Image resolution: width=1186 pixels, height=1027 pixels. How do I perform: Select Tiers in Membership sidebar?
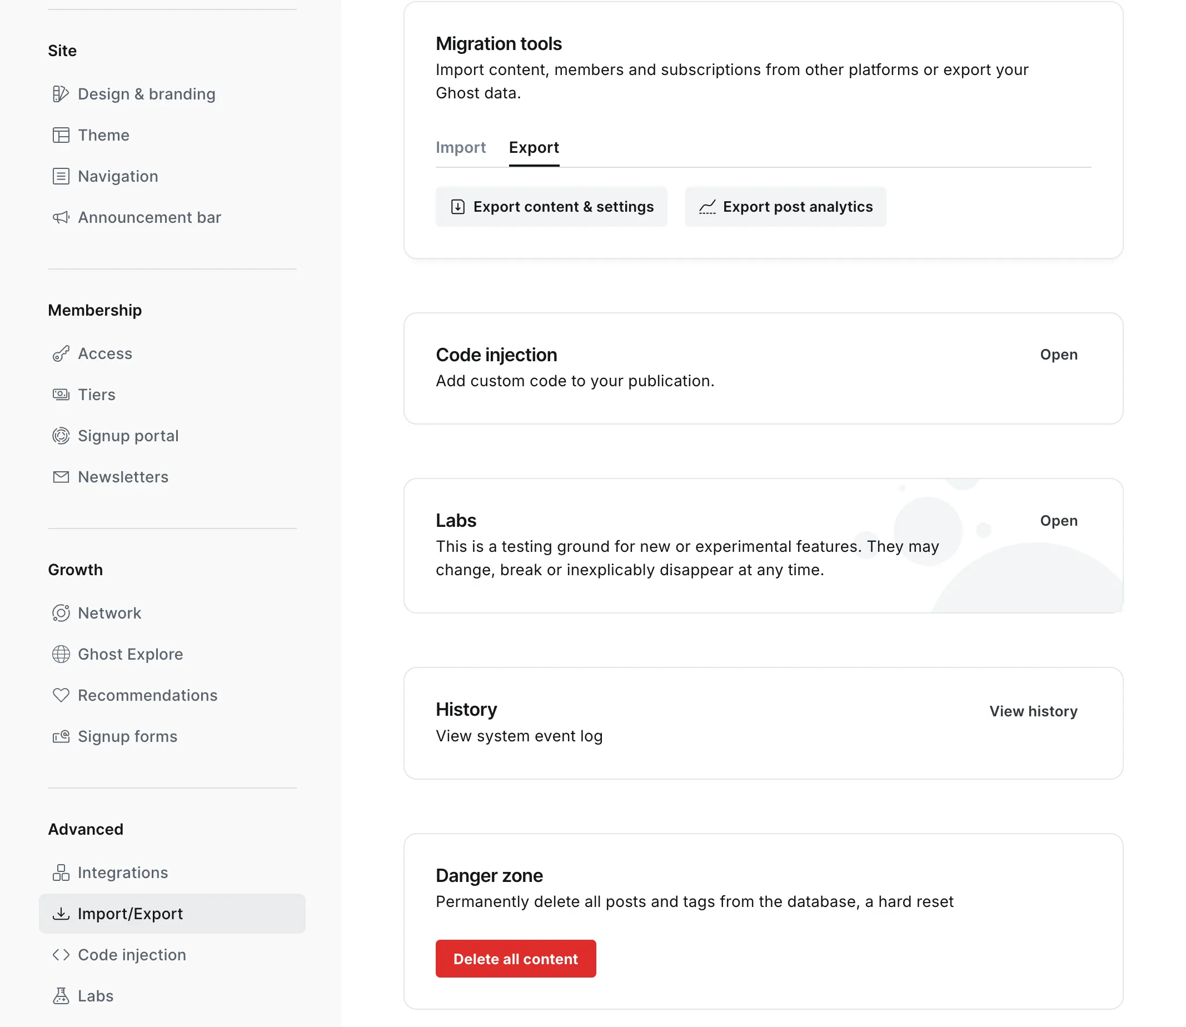click(x=96, y=395)
